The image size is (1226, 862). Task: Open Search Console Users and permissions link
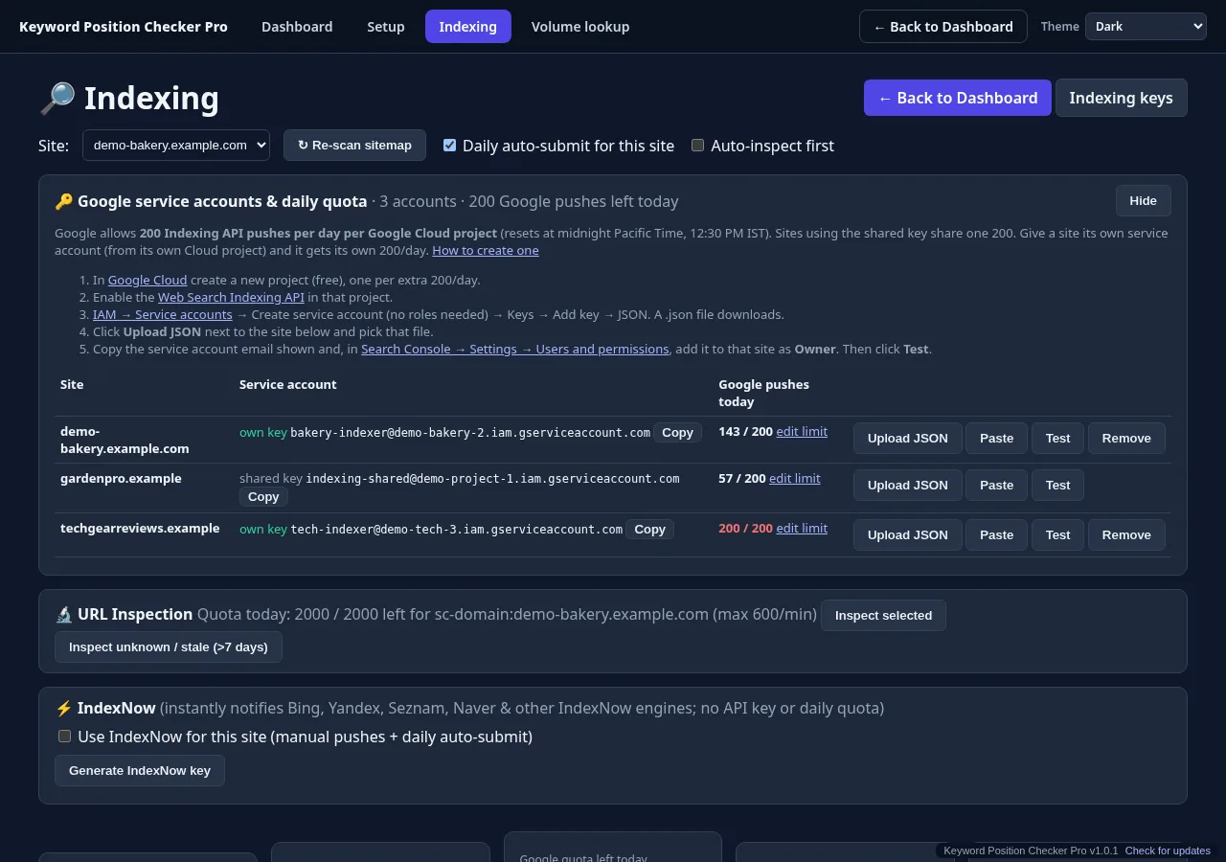click(515, 349)
